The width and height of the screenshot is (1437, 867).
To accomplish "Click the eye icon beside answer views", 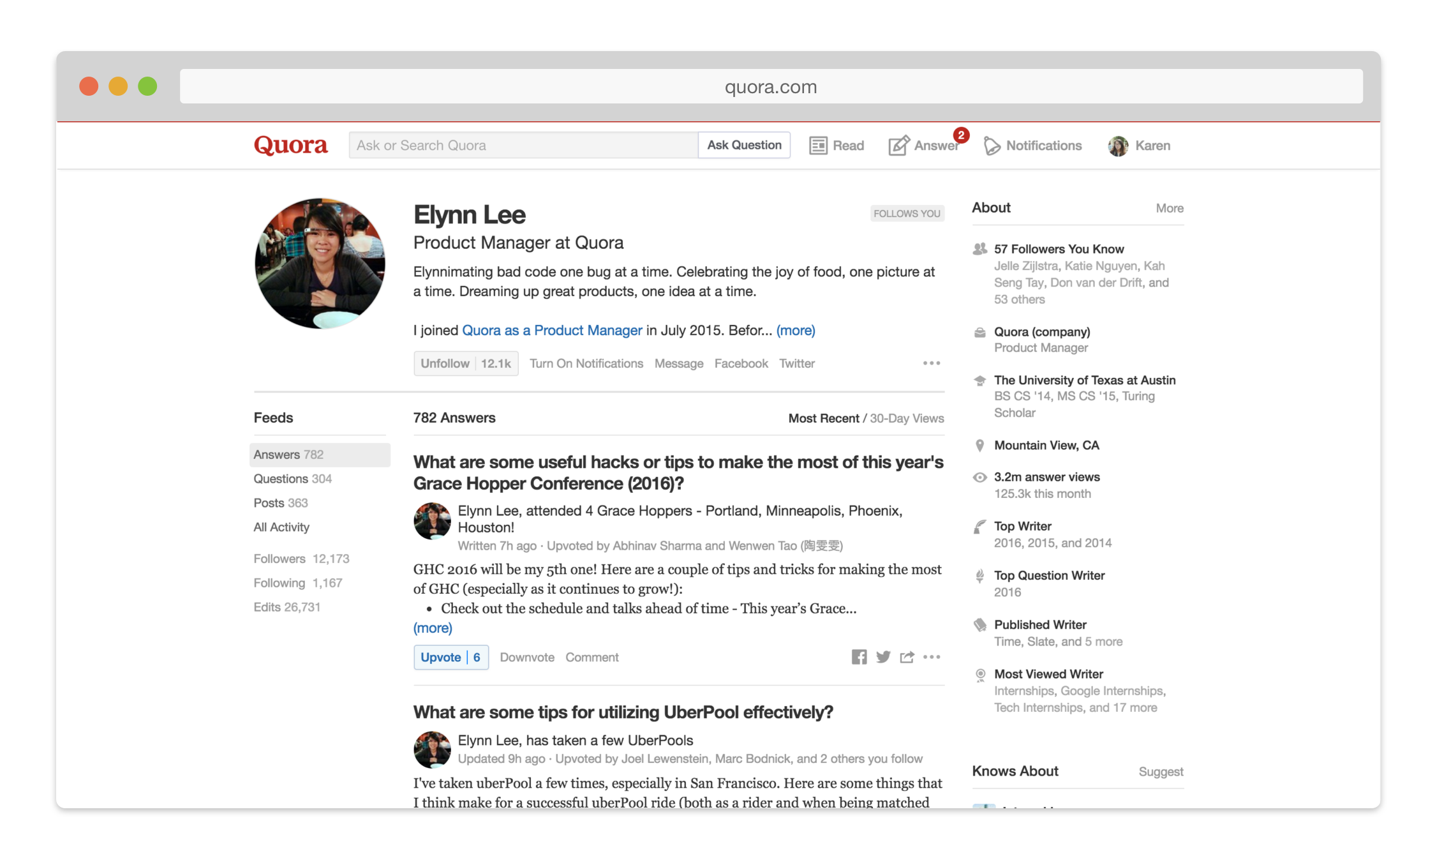I will point(979,477).
